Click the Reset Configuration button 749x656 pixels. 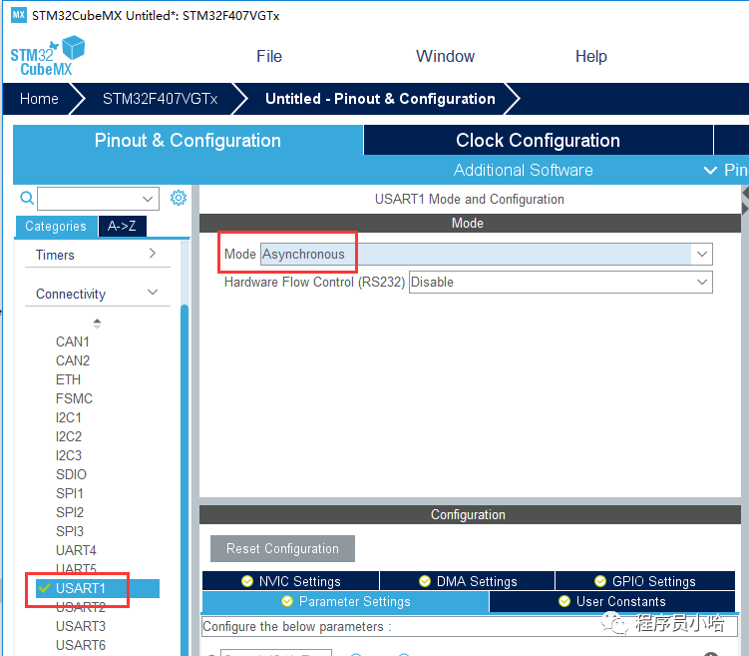(282, 548)
